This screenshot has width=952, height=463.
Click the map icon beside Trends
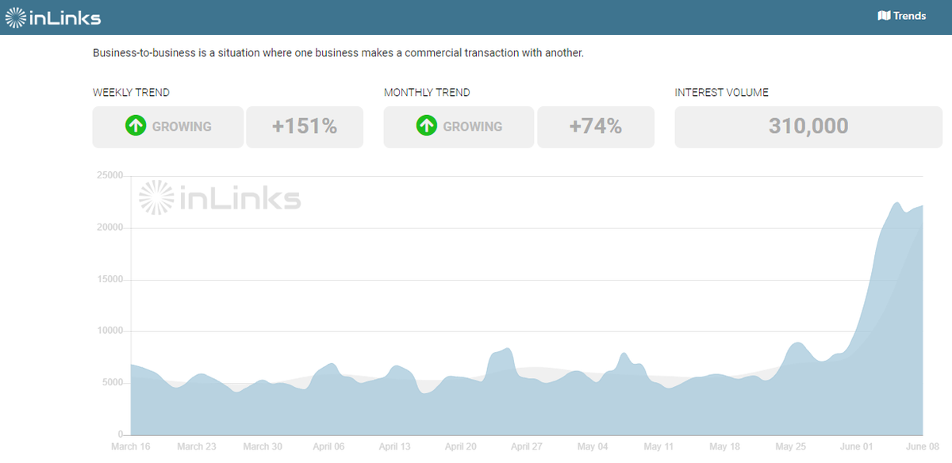click(884, 16)
